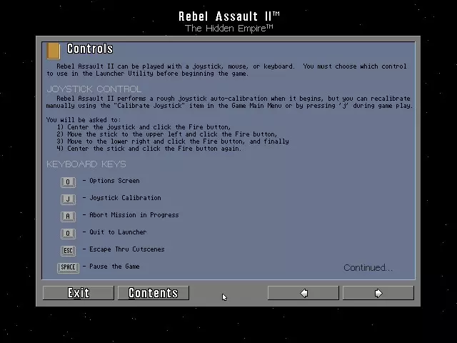This screenshot has height=343, width=457.
Task: Click the ESC key icon
Action: point(69,251)
